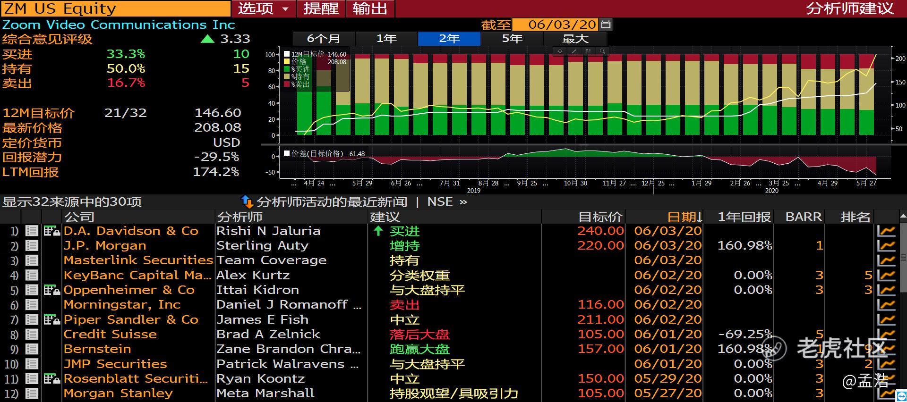
Task: Toggle the 12M target price series in legend
Action: pos(287,54)
